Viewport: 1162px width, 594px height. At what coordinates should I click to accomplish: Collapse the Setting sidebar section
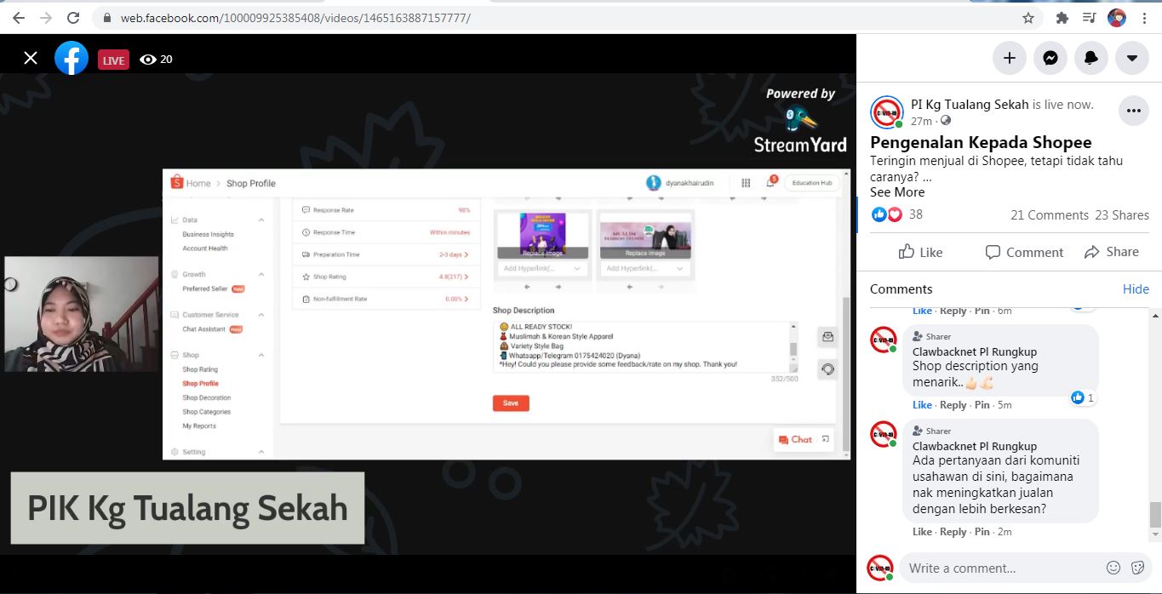point(261,452)
